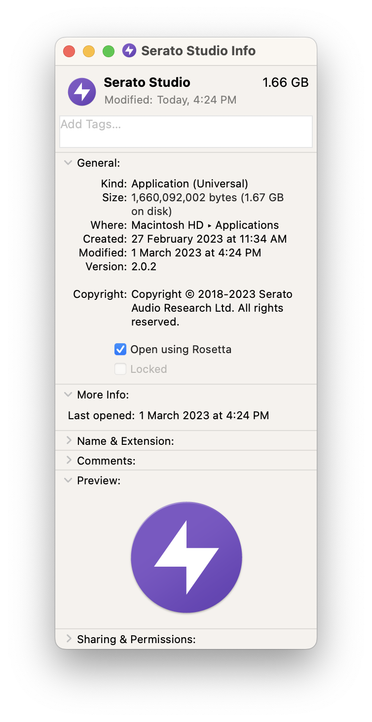Click the Version 2.0.2 value

144,267
